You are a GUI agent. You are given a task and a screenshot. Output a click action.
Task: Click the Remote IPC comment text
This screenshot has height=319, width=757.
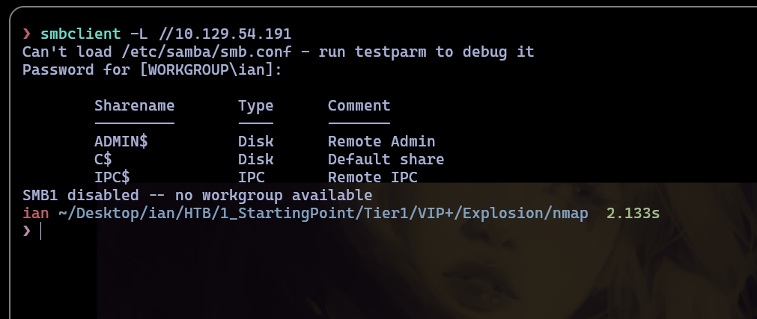tap(373, 177)
